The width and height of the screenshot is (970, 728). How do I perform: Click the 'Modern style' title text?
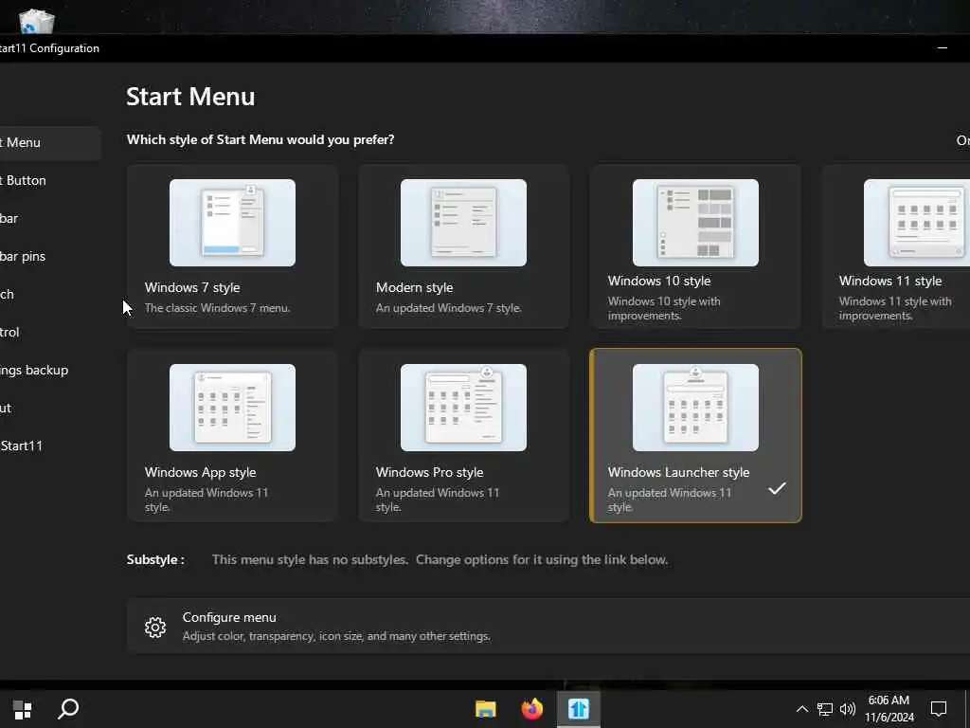point(415,288)
